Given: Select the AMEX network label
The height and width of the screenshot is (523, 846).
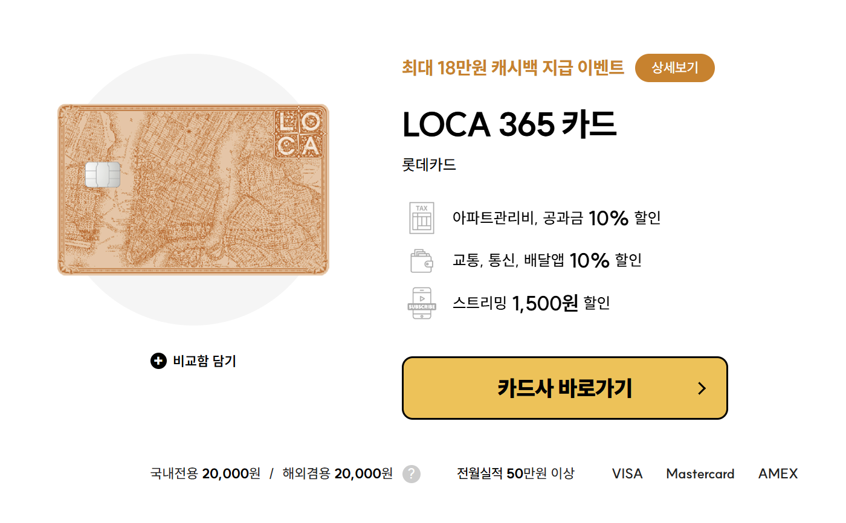Looking at the screenshot, I should [x=777, y=474].
